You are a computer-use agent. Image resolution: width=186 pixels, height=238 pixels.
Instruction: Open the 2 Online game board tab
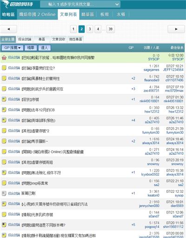click(x=37, y=14)
